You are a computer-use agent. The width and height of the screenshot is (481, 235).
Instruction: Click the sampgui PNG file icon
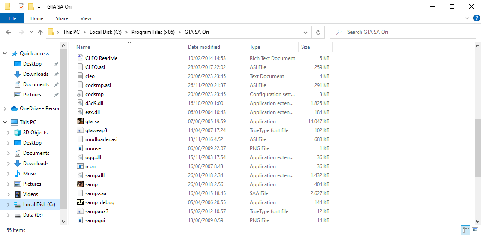click(x=80, y=220)
